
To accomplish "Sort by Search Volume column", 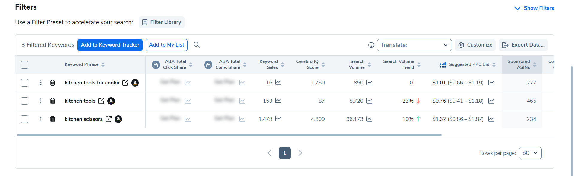I will 369,65.
